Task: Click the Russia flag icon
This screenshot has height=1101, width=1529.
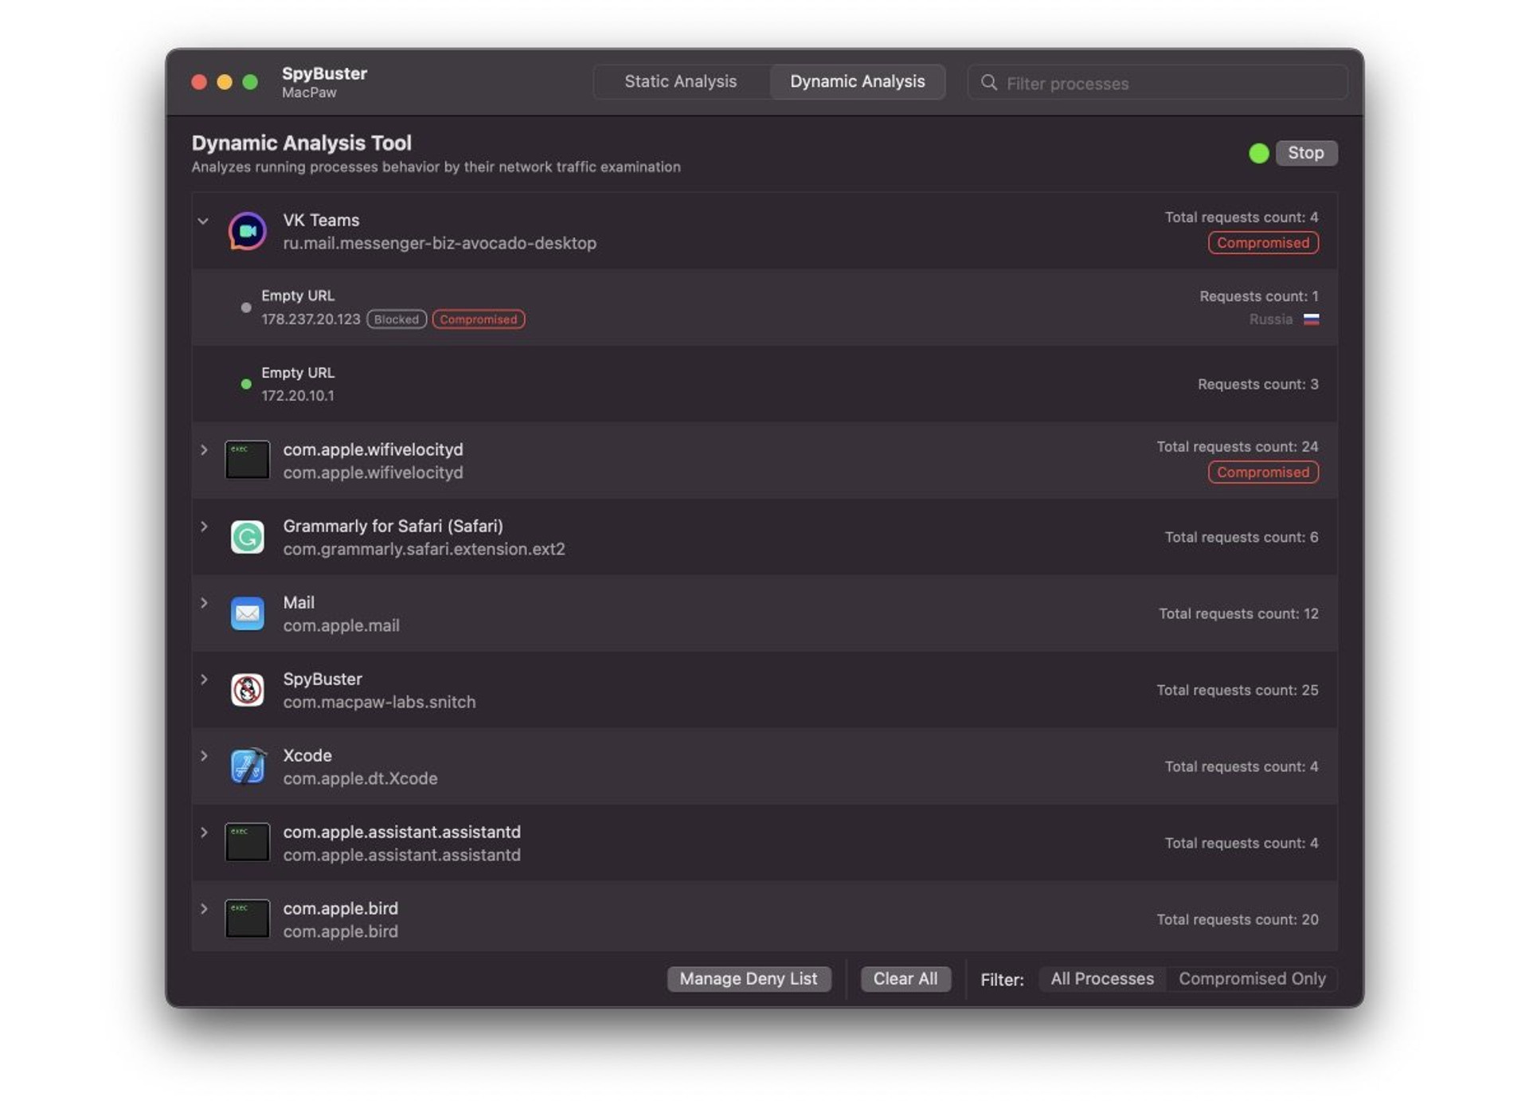Action: pos(1311,319)
